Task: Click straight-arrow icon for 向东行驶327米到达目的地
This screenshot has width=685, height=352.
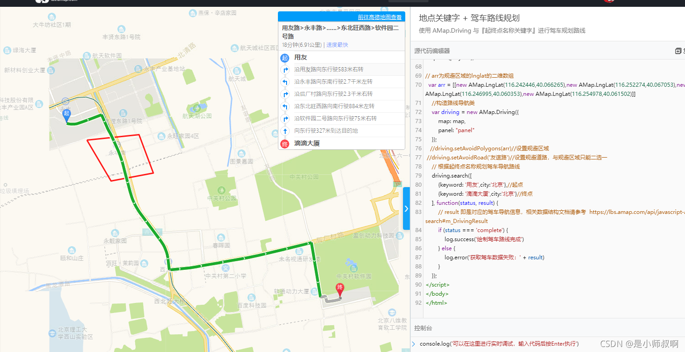Action: (285, 131)
